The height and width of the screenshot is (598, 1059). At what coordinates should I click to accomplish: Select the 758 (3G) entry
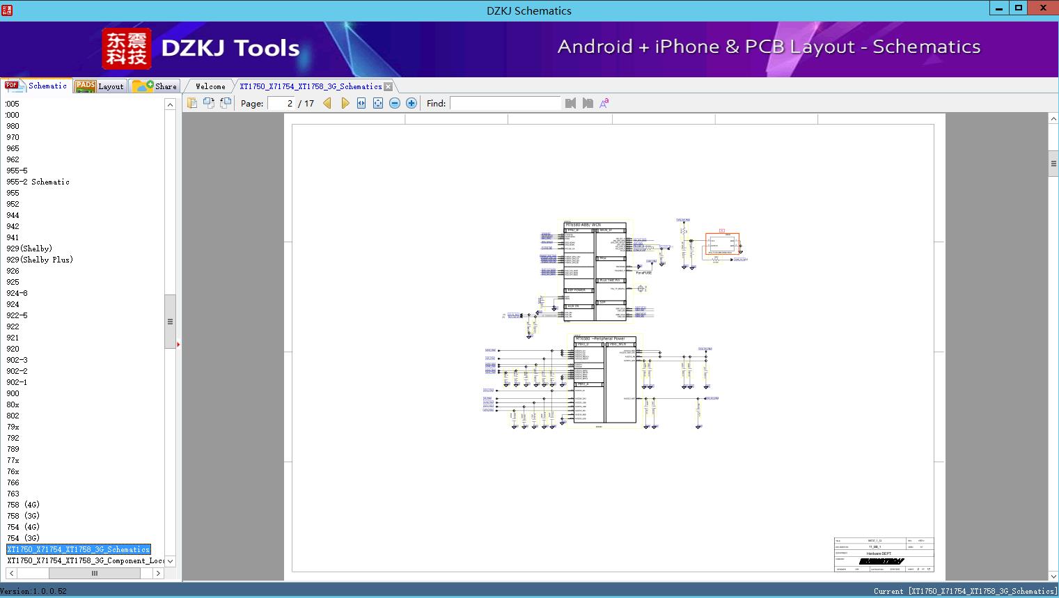pyautogui.click(x=23, y=516)
